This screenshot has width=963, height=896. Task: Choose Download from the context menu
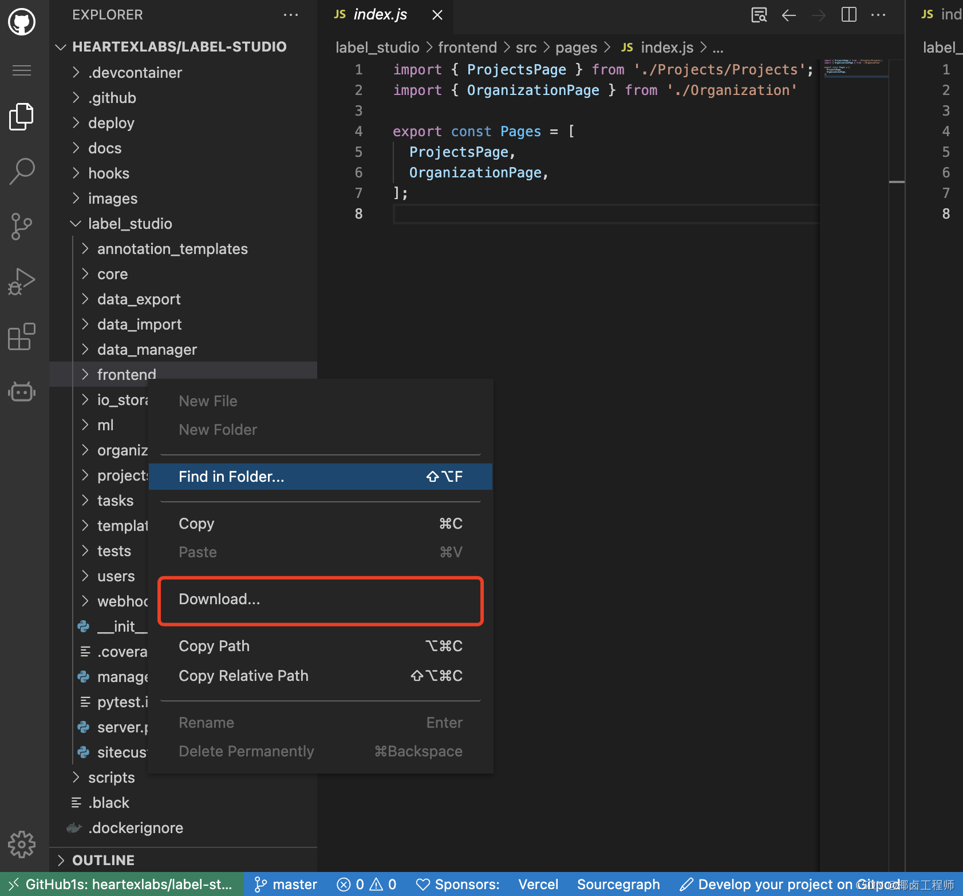pos(219,599)
